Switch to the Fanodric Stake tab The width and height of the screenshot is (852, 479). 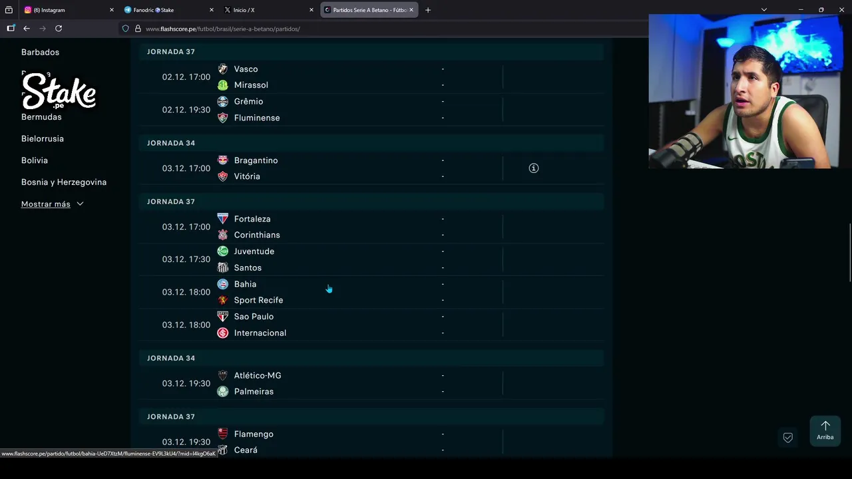(169, 10)
